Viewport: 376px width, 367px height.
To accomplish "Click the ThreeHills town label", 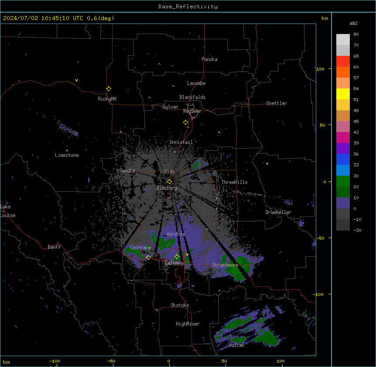I will (235, 182).
